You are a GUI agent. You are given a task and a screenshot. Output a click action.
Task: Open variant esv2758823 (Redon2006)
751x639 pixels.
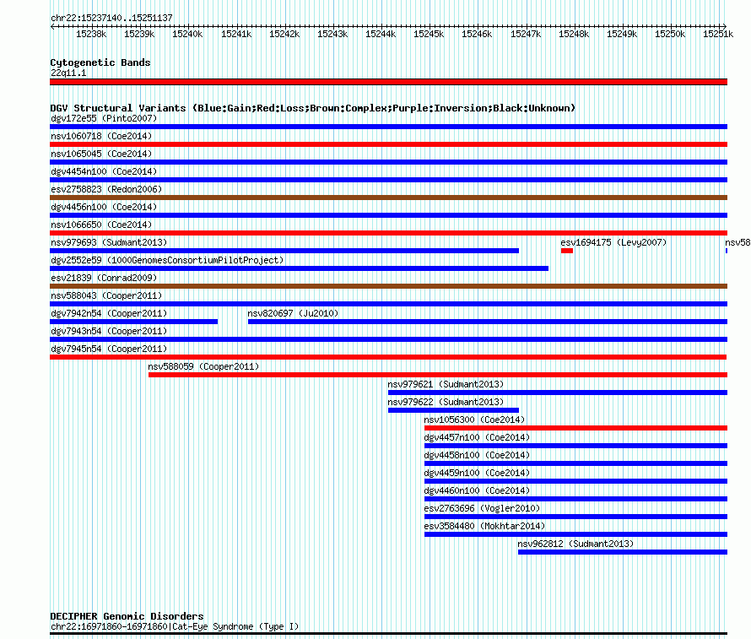pos(106,189)
